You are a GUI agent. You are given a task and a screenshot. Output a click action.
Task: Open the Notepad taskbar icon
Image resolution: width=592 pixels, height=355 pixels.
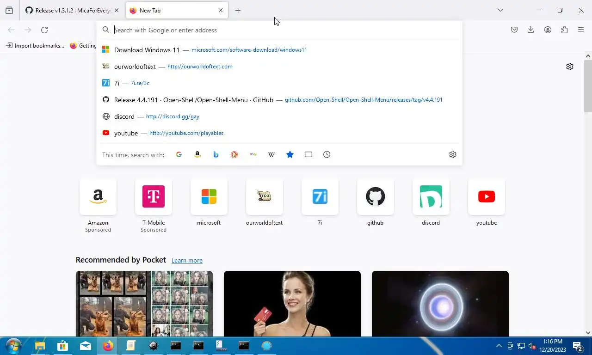(131, 346)
